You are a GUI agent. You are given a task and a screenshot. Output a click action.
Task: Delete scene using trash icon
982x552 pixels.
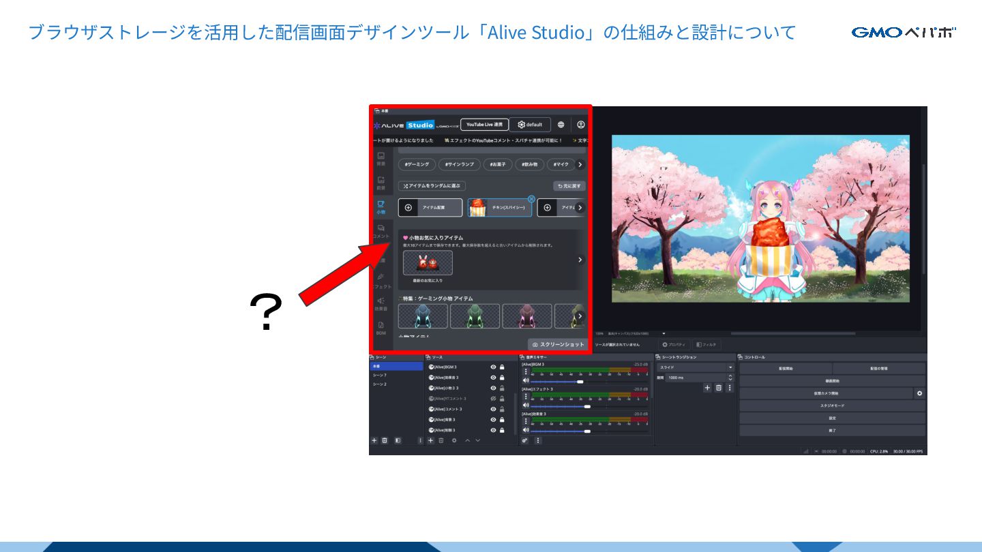[385, 441]
